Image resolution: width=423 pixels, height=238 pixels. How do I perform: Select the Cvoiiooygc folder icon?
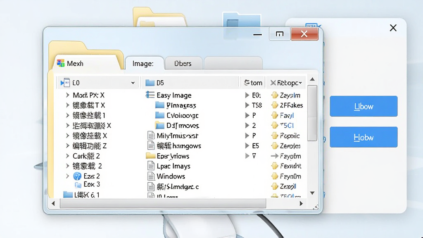(160, 115)
